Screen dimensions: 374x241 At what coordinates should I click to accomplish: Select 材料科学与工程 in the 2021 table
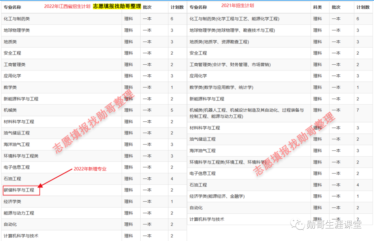tap(205, 128)
